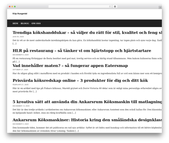This screenshot has height=143, width=169.
Task: Open the Ankarsrum Köksmaskiner: Historia article title
Action: [87, 120]
